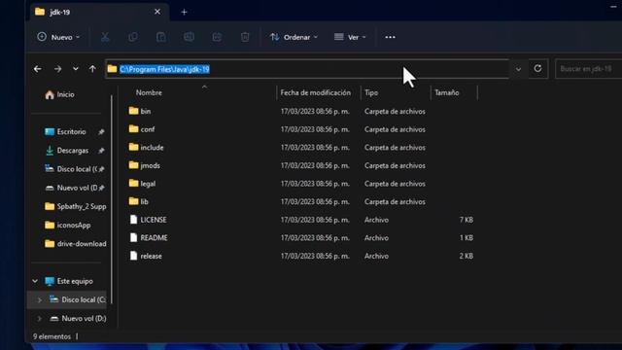
Task: Open Descargas in quick access
Action: click(67, 151)
